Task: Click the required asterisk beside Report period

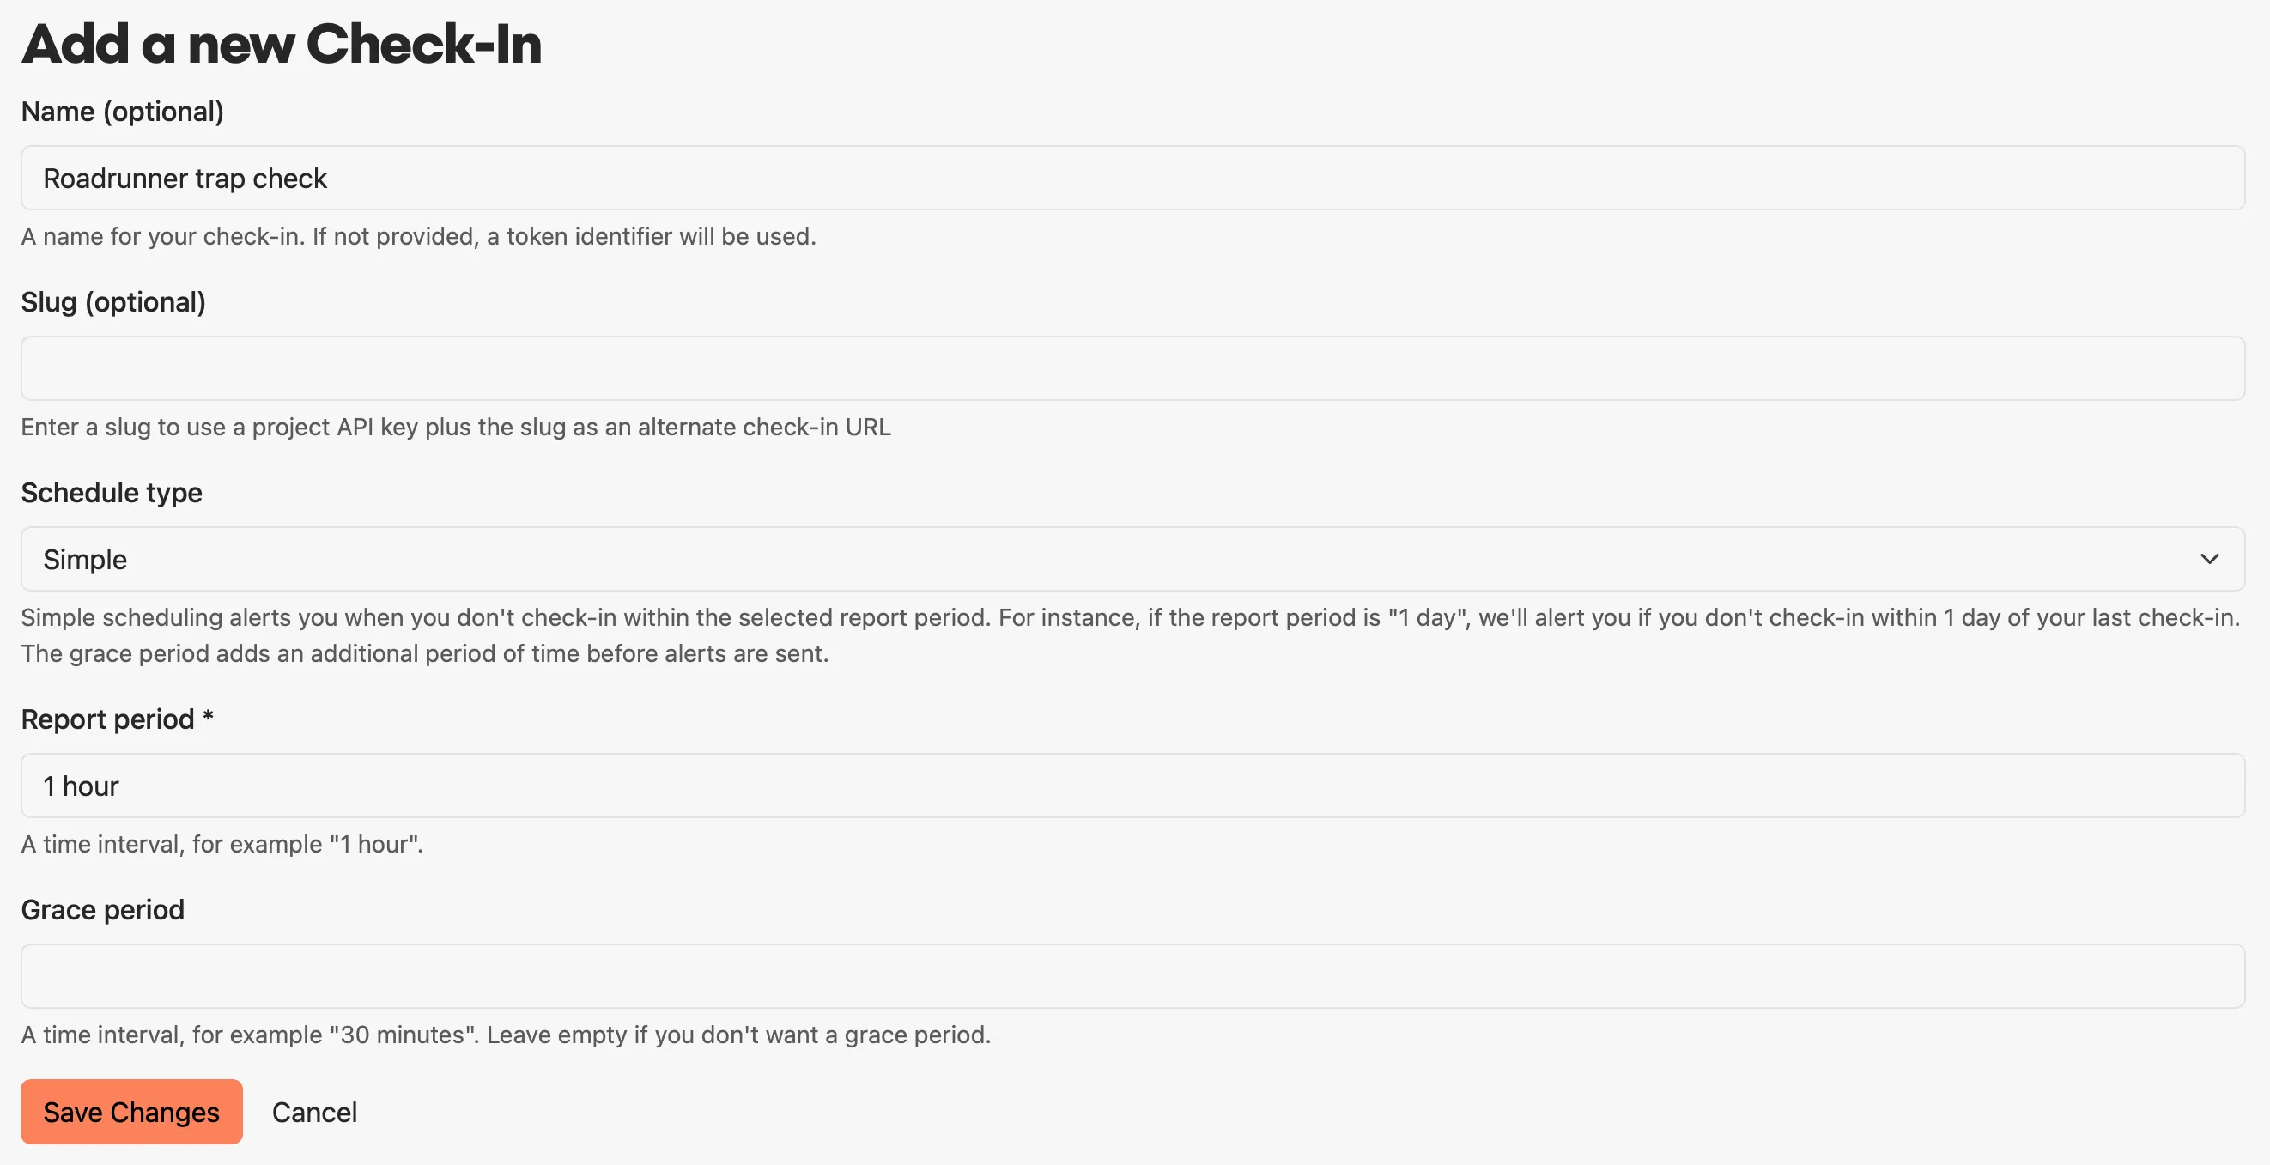Action: pos(208,717)
